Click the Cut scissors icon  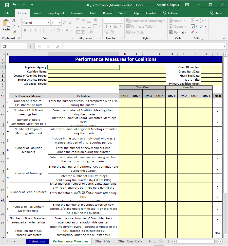point(14,21)
